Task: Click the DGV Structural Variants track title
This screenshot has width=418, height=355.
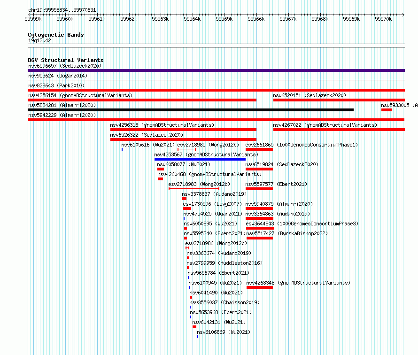Action: click(x=66, y=60)
